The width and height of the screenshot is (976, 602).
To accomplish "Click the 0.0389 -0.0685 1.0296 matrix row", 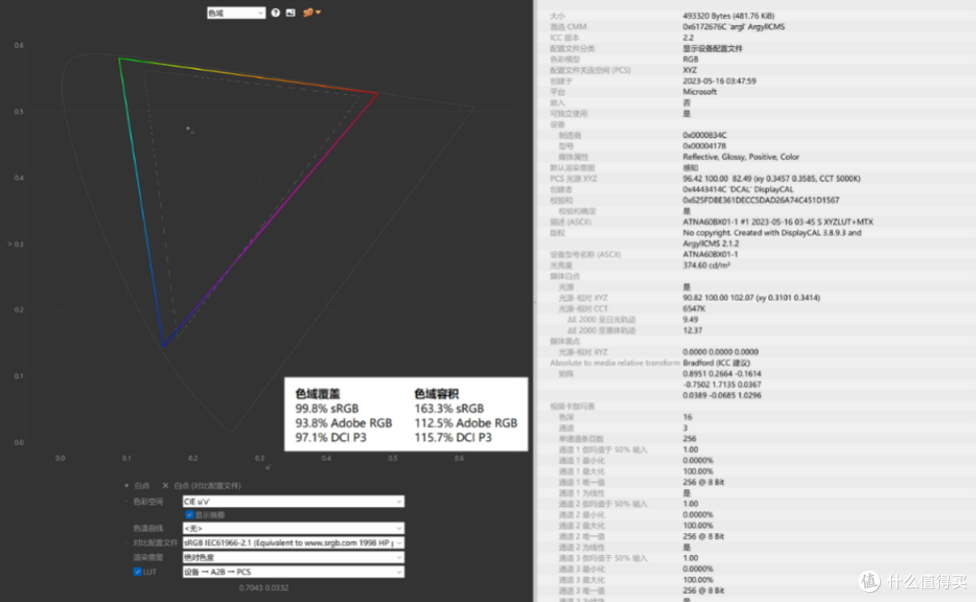I will [721, 395].
